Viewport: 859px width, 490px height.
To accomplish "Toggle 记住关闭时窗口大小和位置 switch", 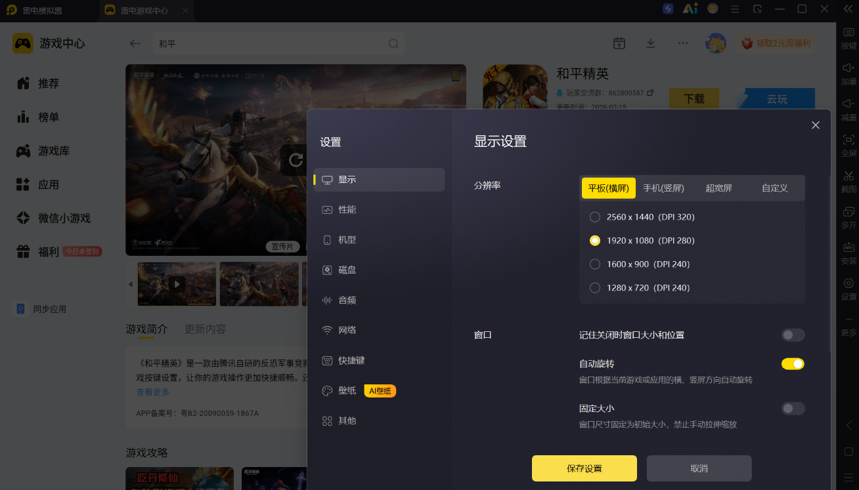I will click(793, 335).
